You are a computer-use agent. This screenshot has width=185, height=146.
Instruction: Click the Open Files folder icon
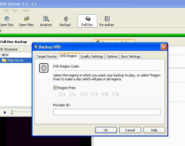[x=27, y=19]
